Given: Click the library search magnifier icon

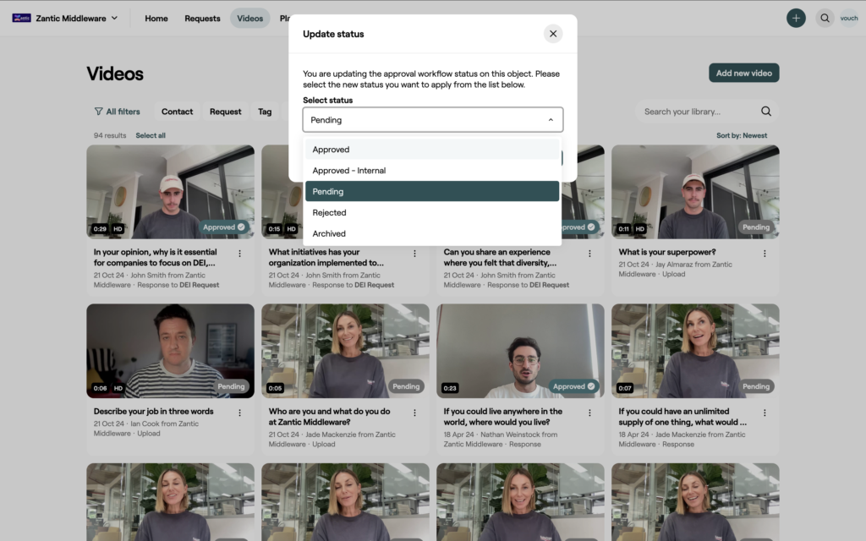Looking at the screenshot, I should (x=766, y=112).
